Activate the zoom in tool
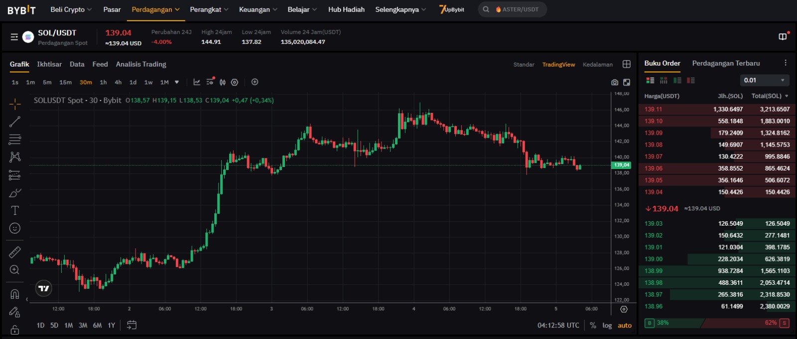The width and height of the screenshot is (797, 339). [x=15, y=269]
